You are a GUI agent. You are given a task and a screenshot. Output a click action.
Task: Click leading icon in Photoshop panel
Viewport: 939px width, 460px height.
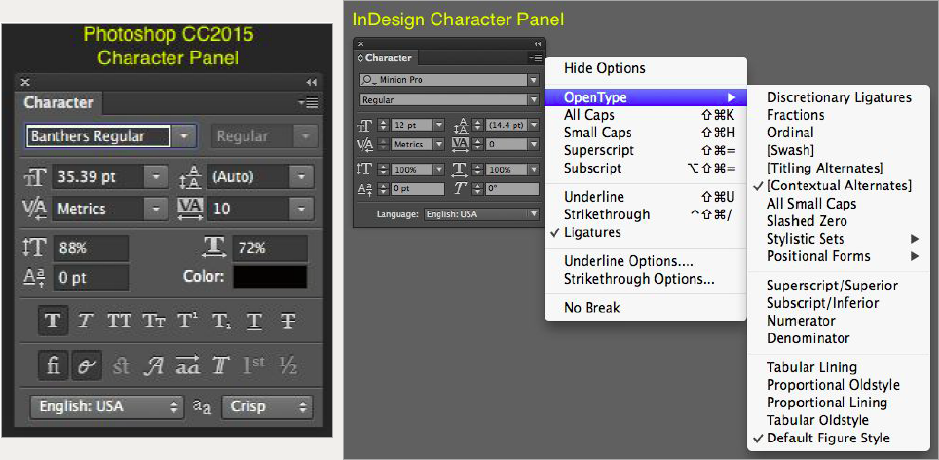(x=192, y=177)
